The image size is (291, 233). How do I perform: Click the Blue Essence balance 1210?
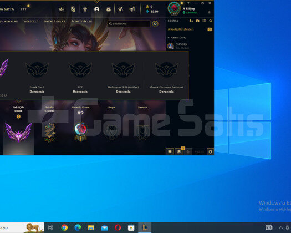click(152, 12)
